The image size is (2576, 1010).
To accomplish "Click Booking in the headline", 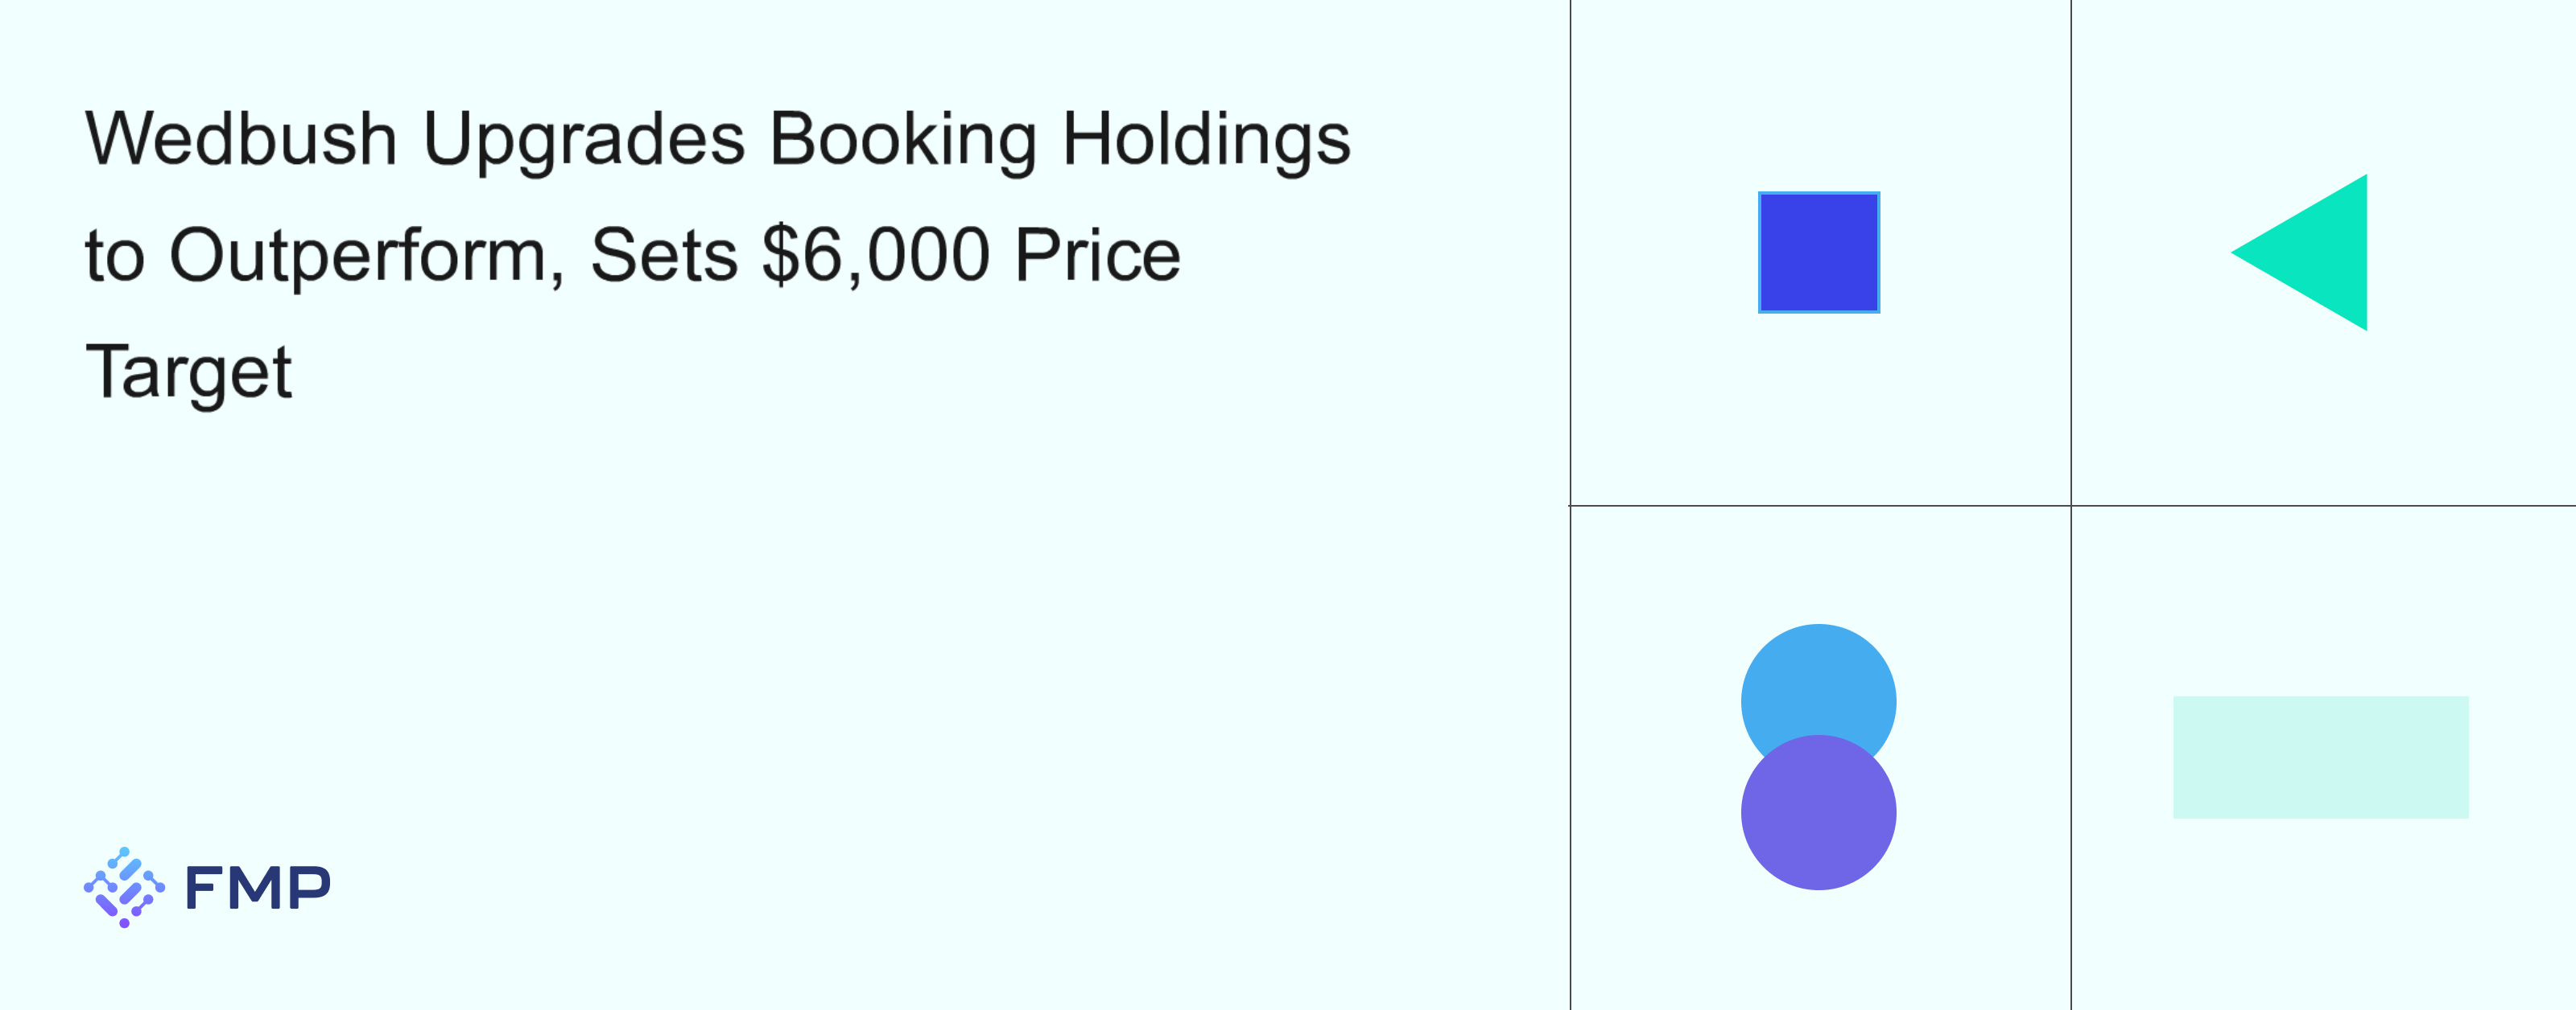I will [x=903, y=139].
